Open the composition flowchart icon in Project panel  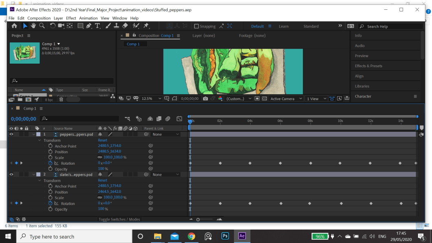click(x=112, y=96)
